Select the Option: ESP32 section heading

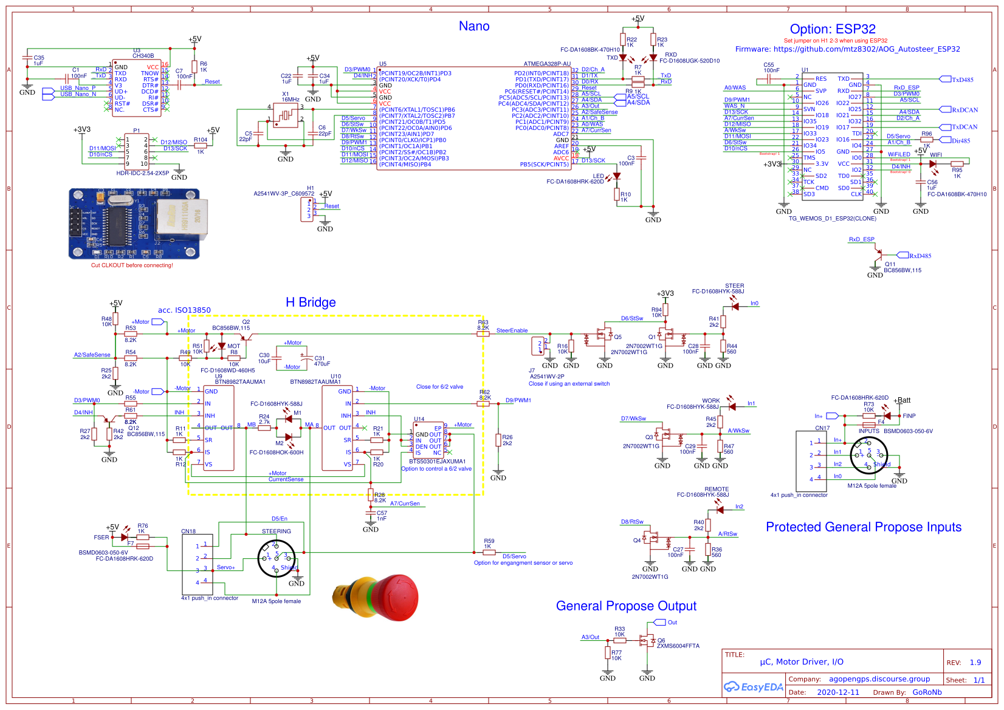pos(833,29)
